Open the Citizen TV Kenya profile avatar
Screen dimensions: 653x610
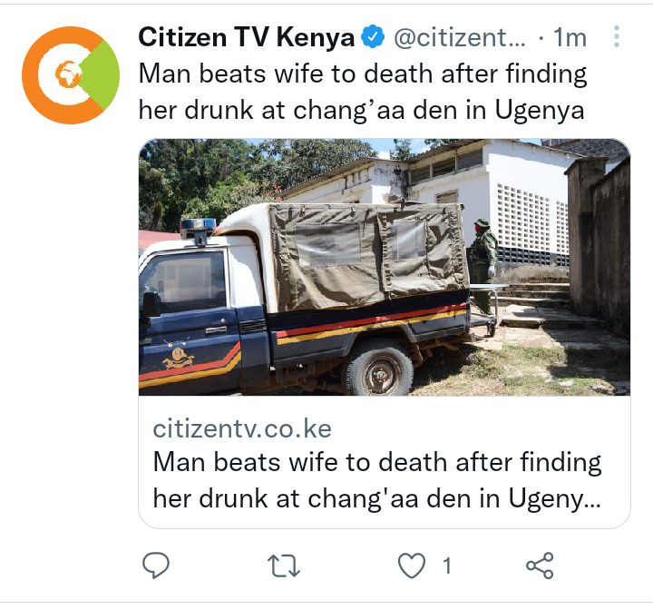(x=71, y=75)
